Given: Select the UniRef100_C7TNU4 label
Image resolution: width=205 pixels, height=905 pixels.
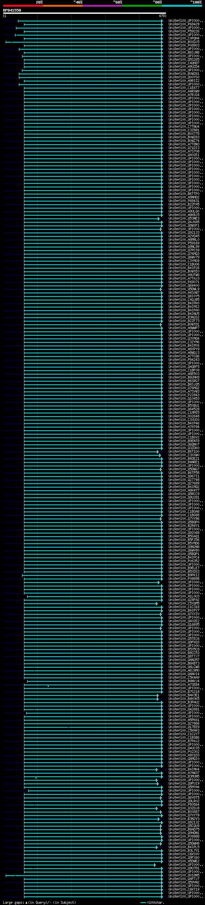Looking at the screenshot, I should click(184, 126).
